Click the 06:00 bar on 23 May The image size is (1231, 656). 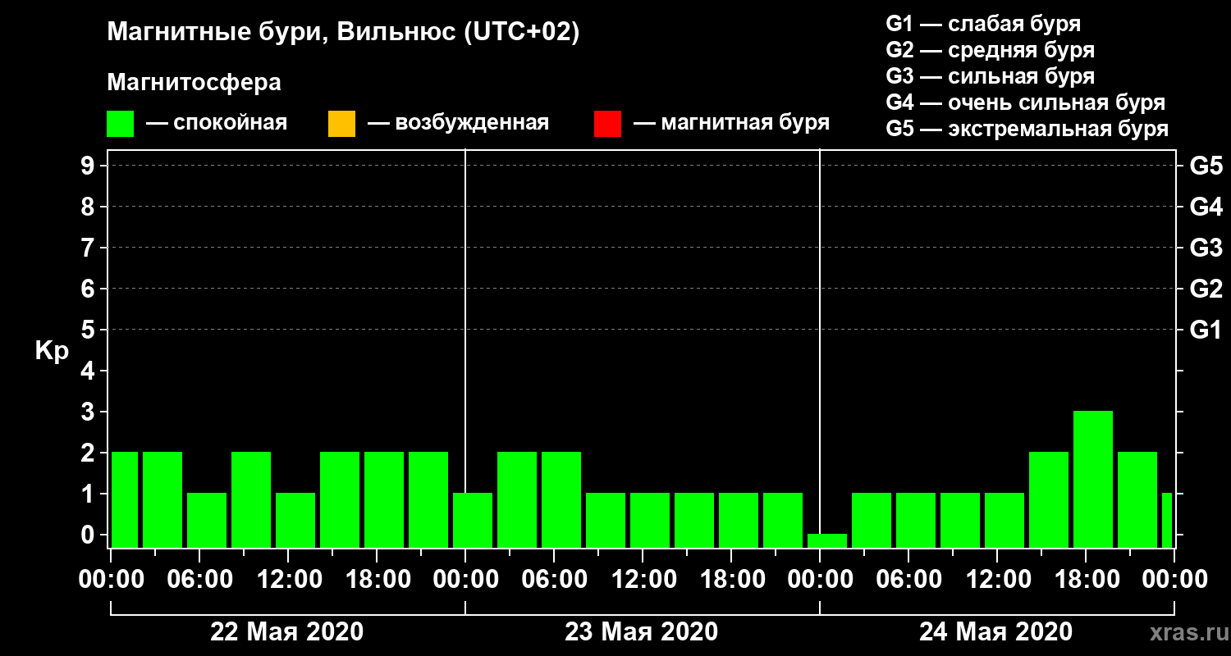(x=561, y=499)
